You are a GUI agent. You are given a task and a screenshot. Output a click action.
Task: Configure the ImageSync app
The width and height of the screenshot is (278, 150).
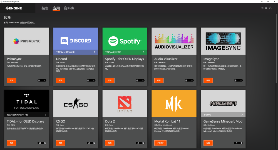coord(208,80)
